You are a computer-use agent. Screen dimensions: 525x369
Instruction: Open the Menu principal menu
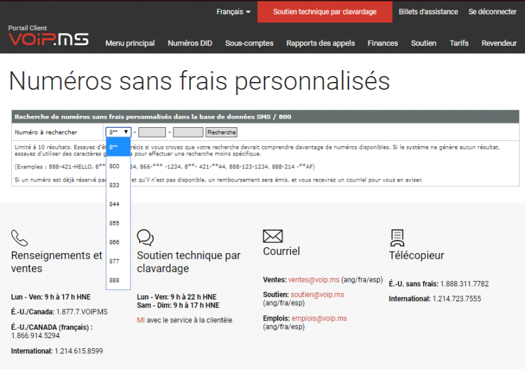point(130,43)
